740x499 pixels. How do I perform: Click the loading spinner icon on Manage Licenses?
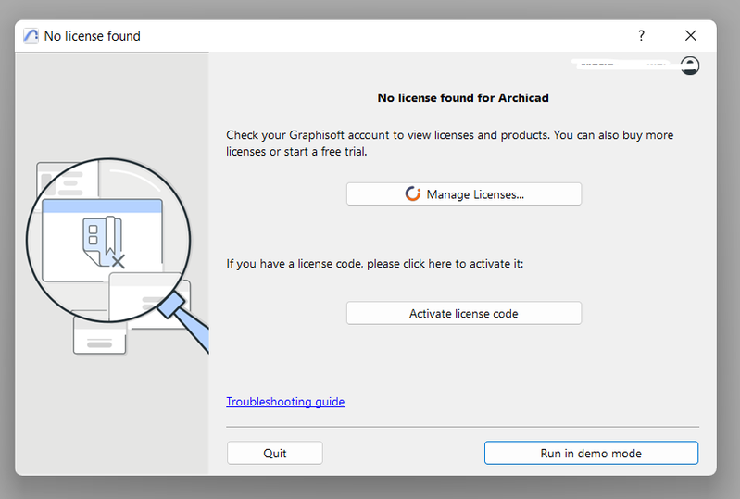tap(413, 194)
